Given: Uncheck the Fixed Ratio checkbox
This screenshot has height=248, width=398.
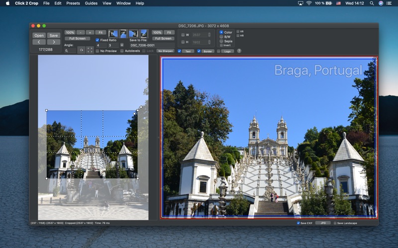Looking at the screenshot, I should point(97,40).
